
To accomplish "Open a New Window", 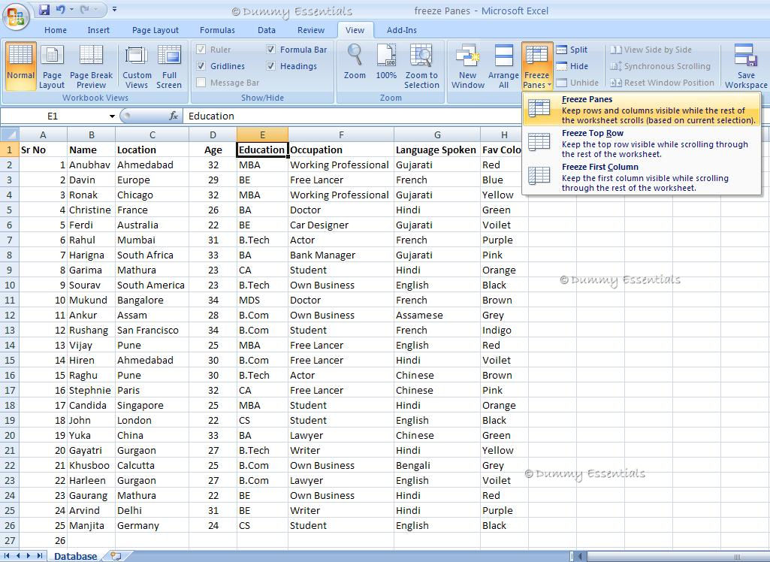I will (x=467, y=66).
